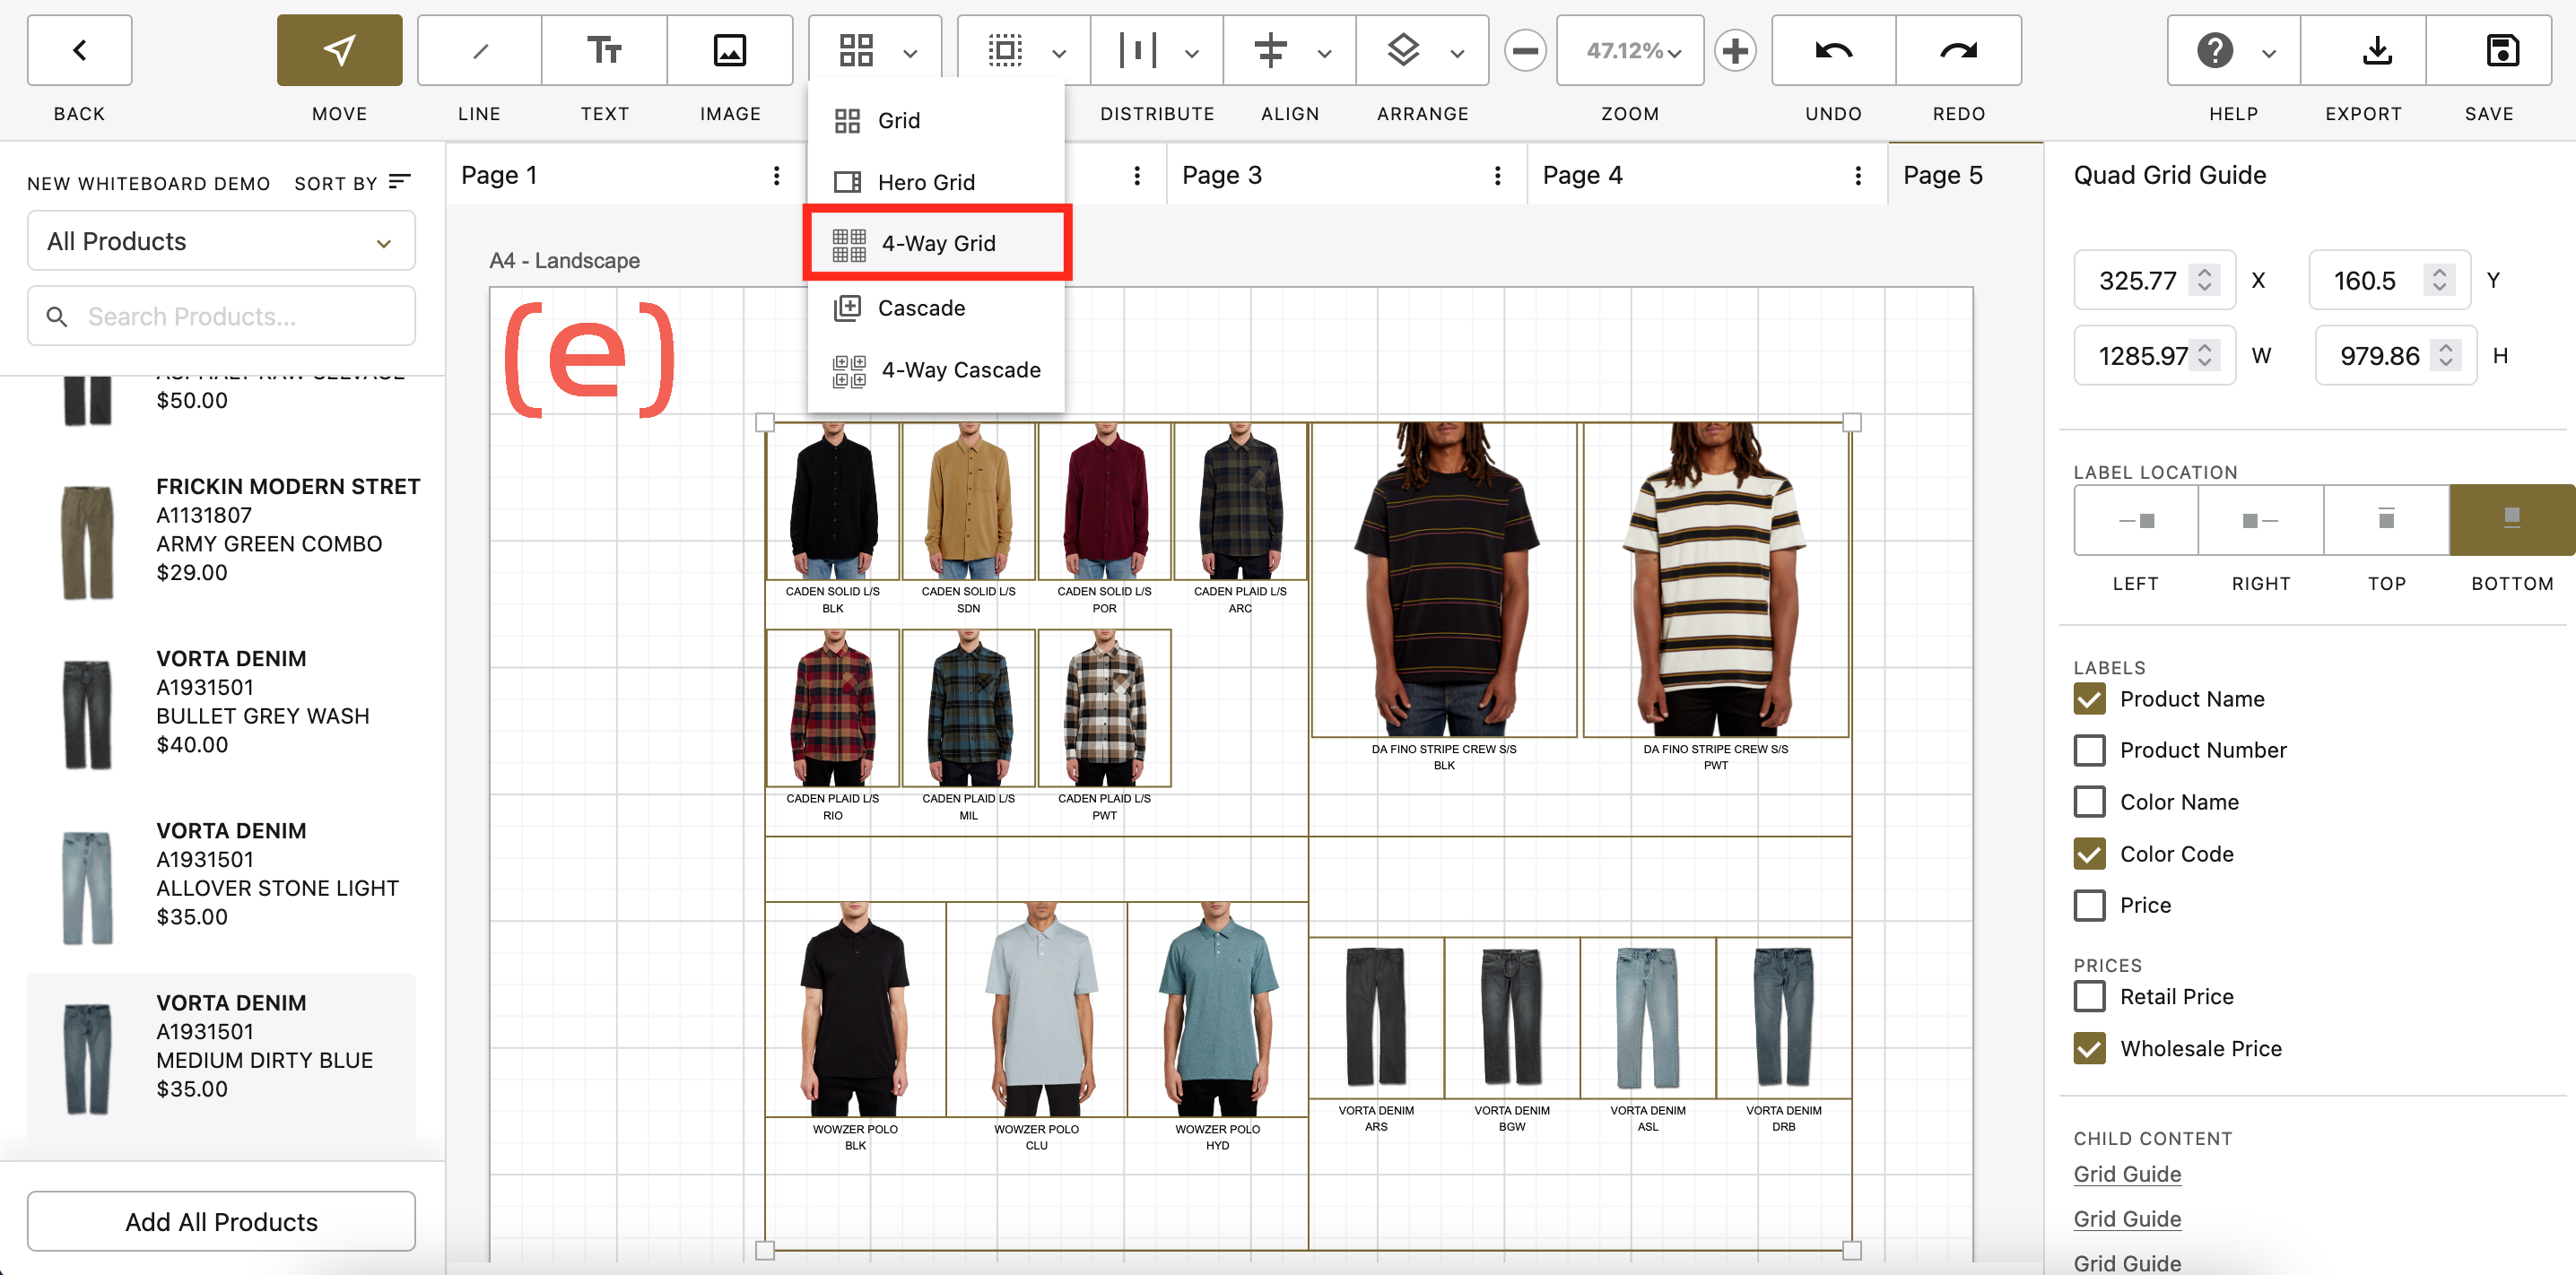Screen dimensions: 2576x1275
Task: Select the Image tool
Action: [x=730, y=50]
